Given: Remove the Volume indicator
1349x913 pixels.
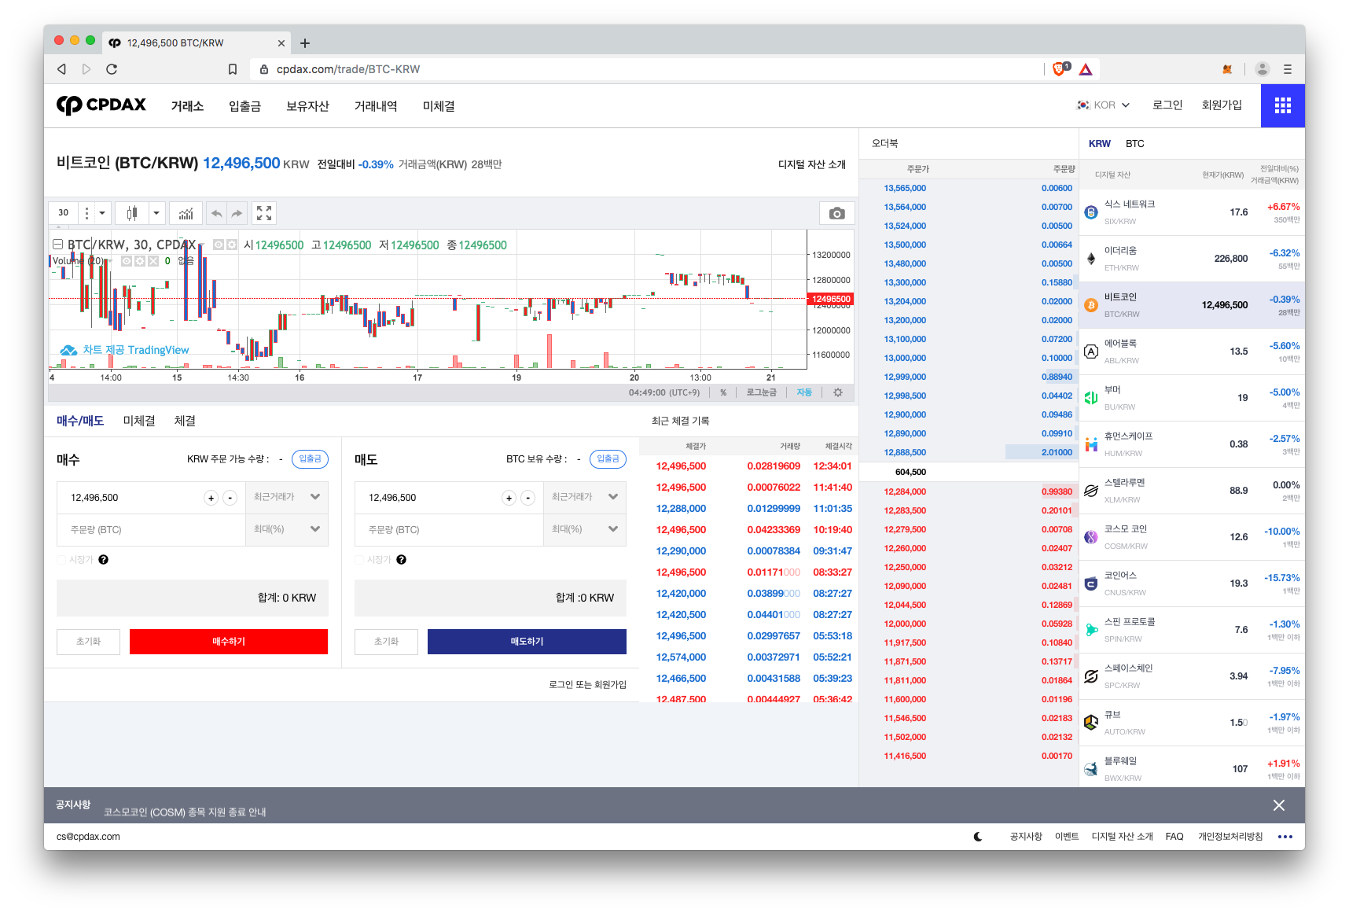Looking at the screenshot, I should coord(153,261).
